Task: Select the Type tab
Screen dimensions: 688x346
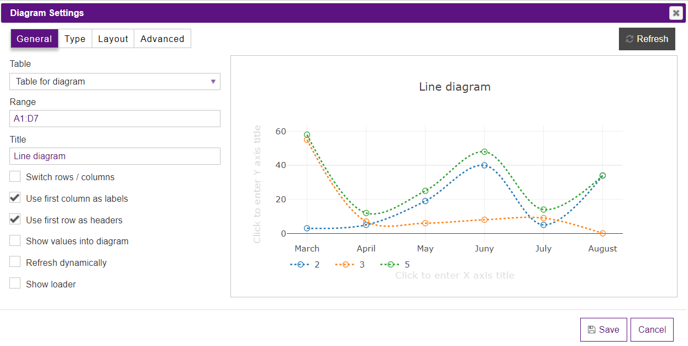Action: point(75,38)
